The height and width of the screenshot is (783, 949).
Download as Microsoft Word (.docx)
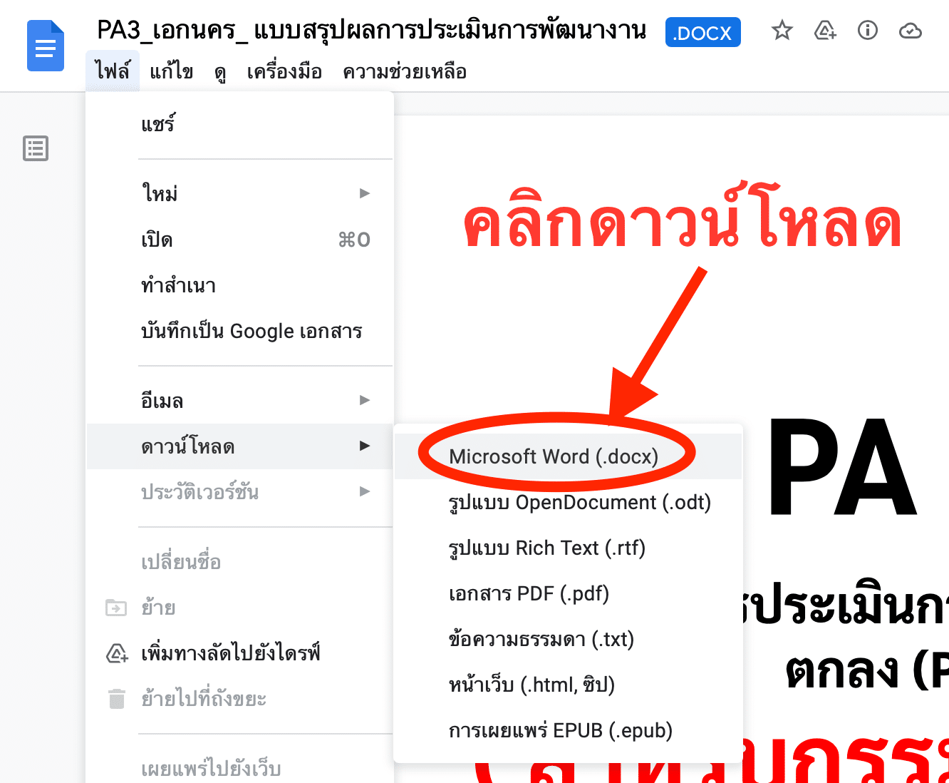click(554, 456)
